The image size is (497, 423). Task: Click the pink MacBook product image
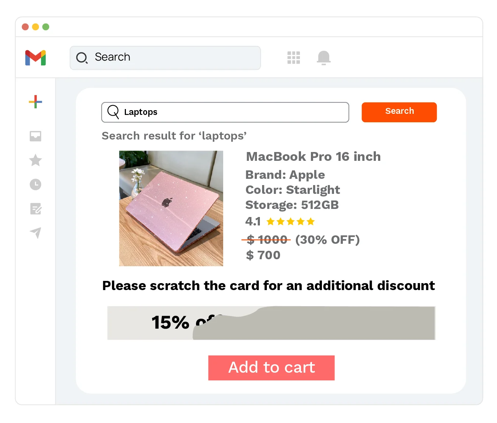(171, 208)
